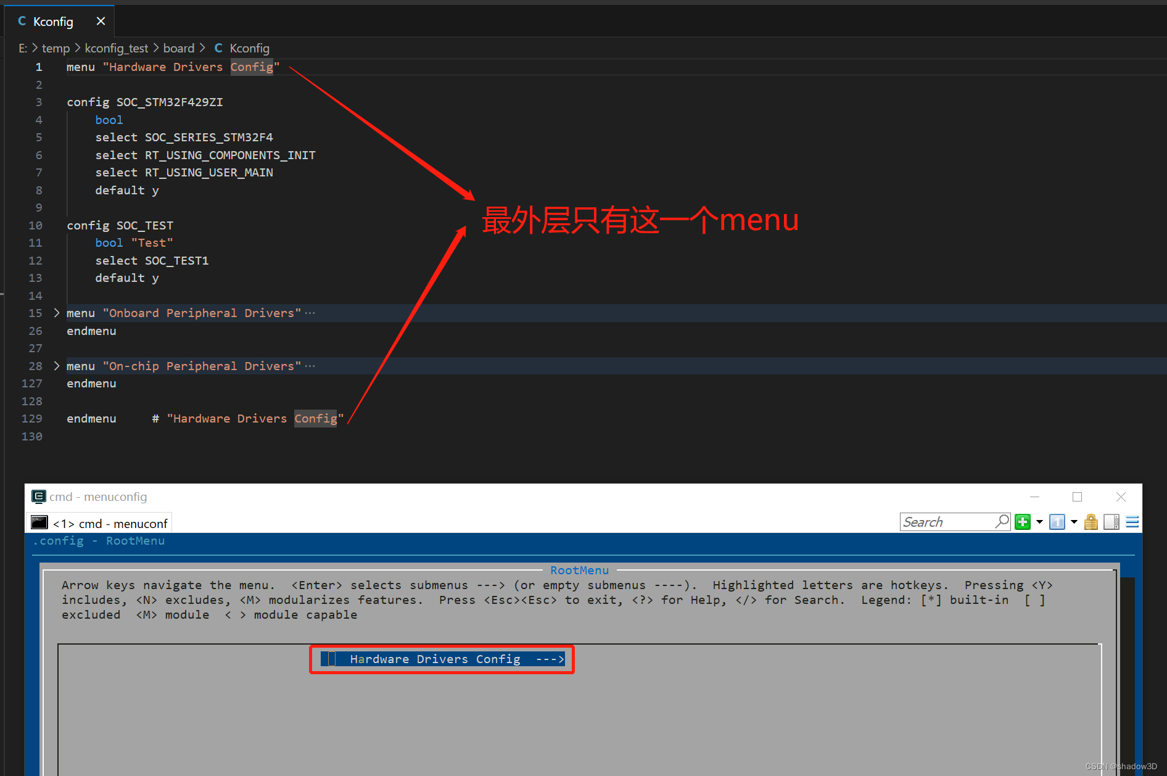
Task: Close the Kconfig tab
Action: point(101,20)
